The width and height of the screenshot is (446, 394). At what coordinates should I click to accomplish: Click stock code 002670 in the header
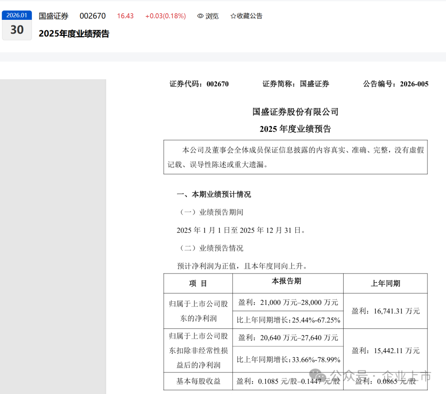[93, 16]
